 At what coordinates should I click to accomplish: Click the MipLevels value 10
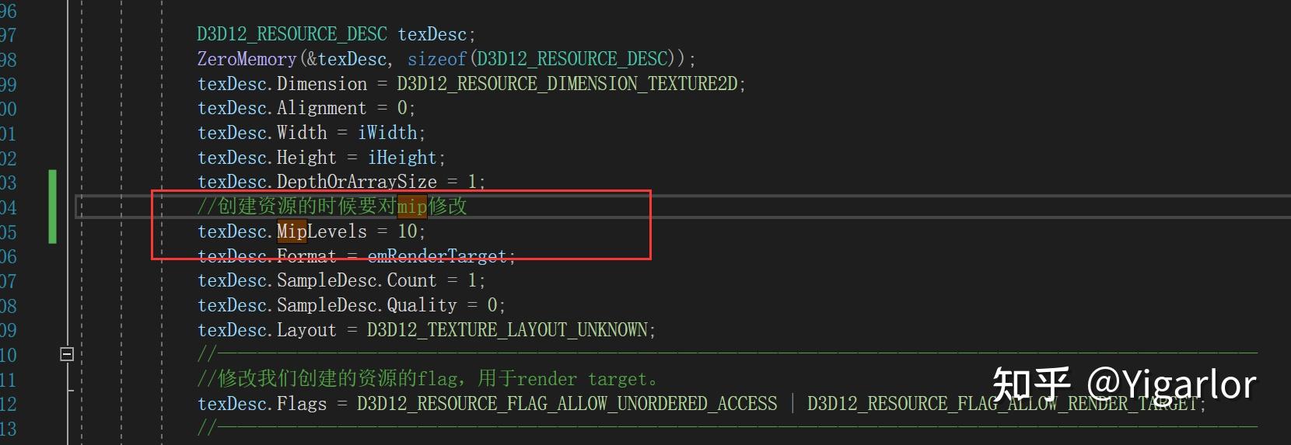pyautogui.click(x=408, y=231)
